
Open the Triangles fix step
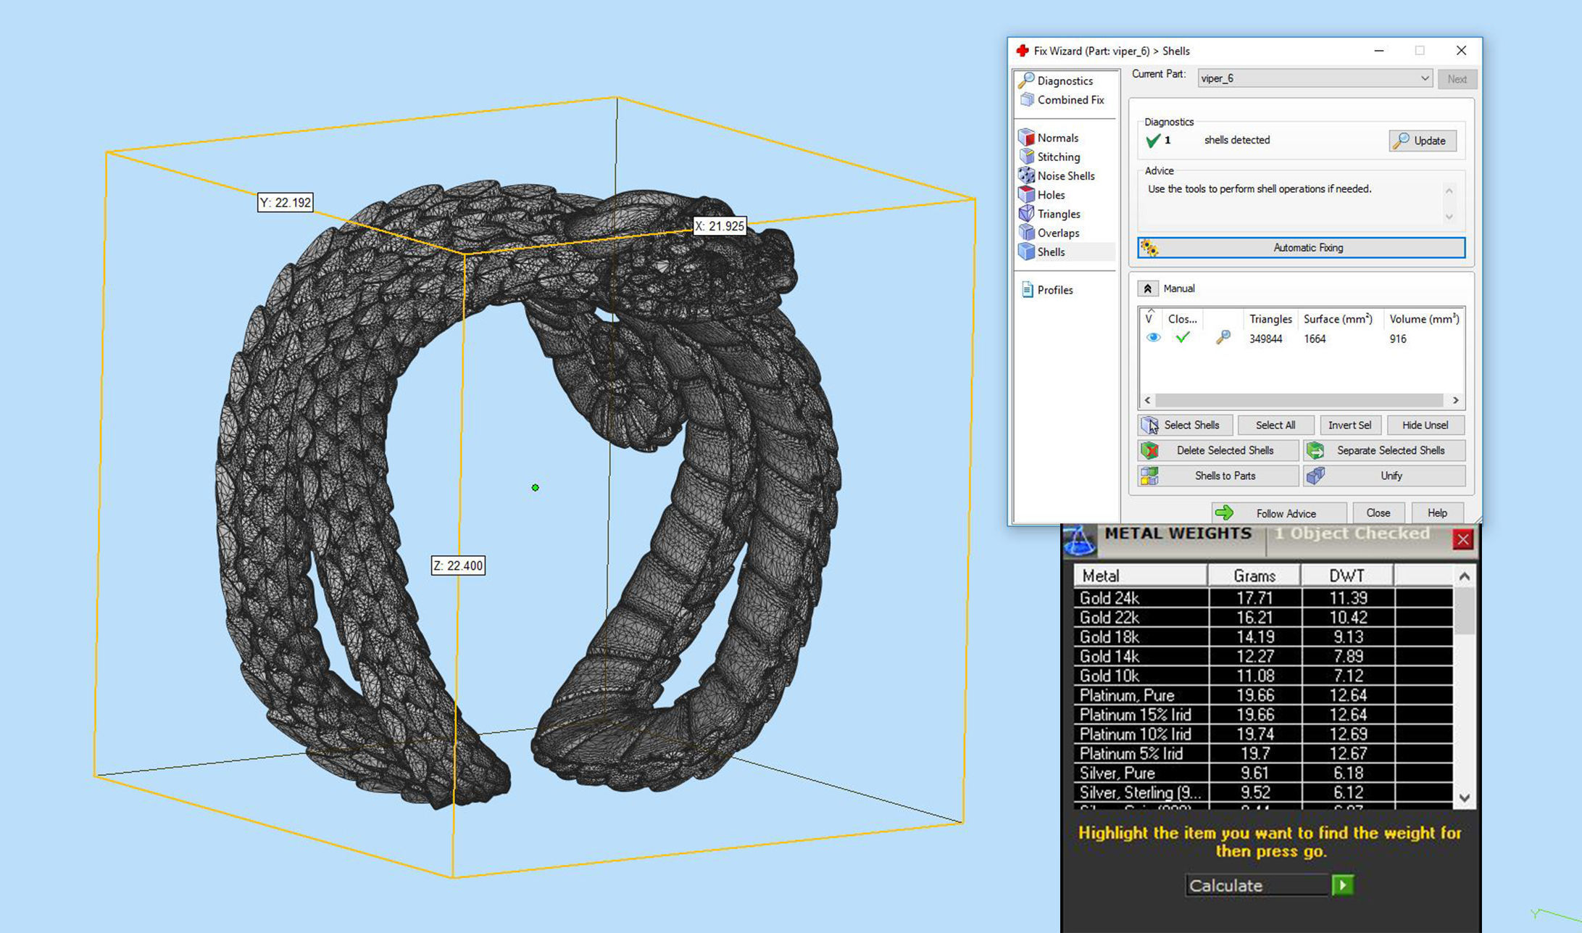click(1050, 214)
